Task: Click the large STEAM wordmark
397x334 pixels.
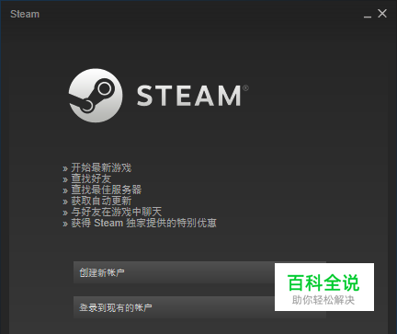Action: tap(192, 96)
